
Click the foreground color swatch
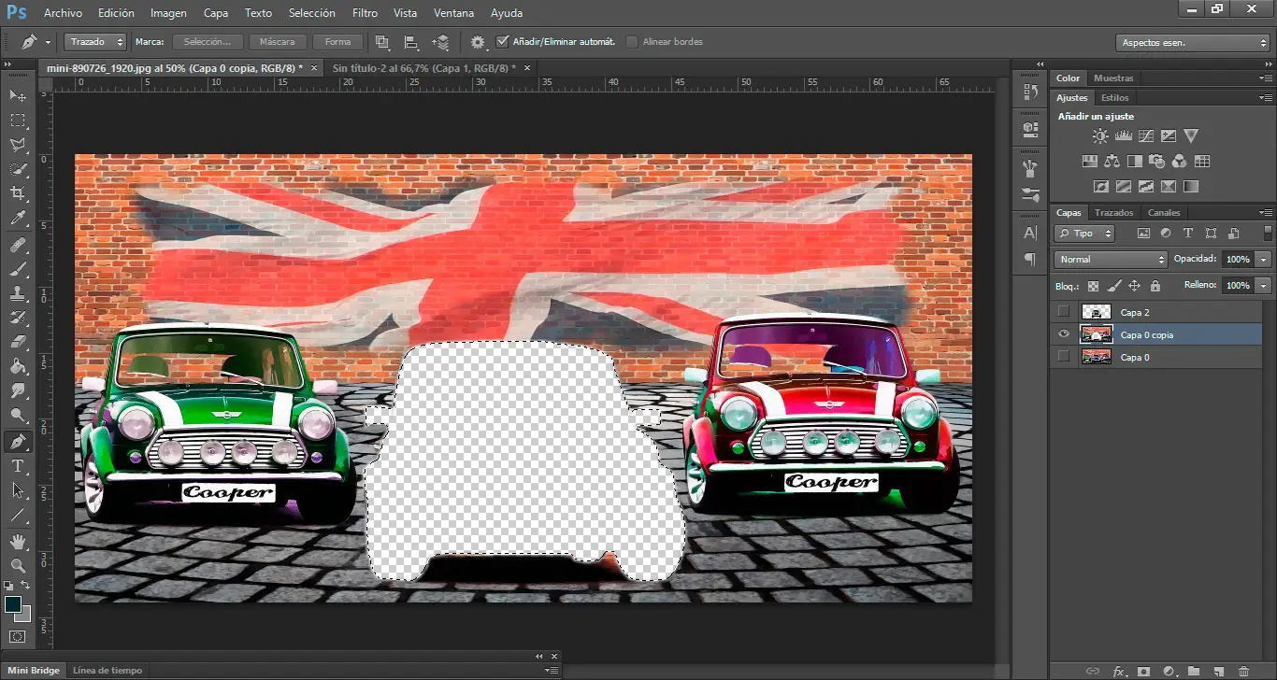[13, 605]
